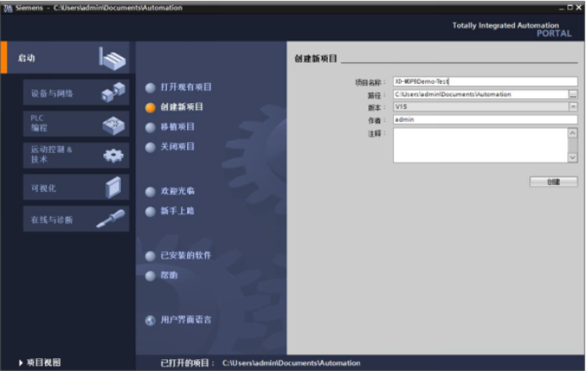Choose 关闭项目 action

[178, 146]
